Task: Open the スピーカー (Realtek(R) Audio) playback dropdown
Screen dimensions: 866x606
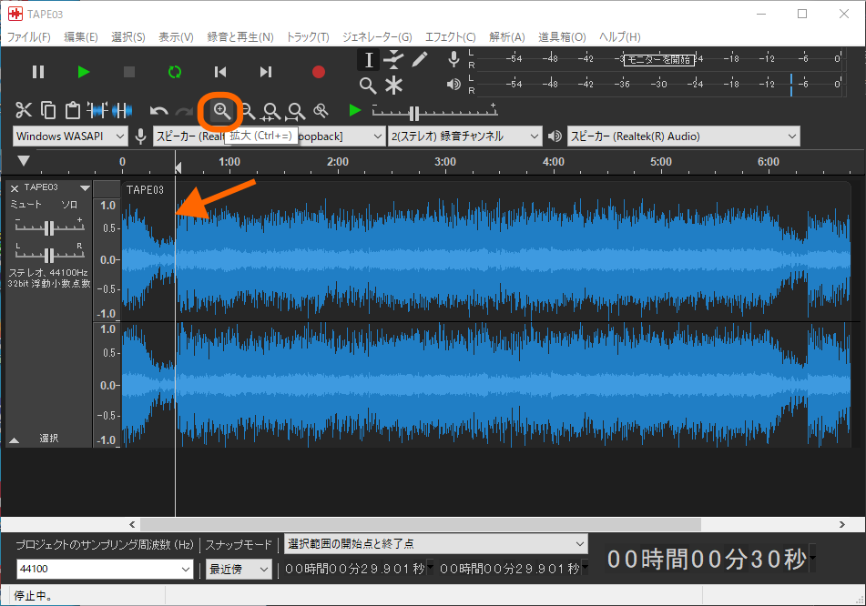Action: (684, 136)
